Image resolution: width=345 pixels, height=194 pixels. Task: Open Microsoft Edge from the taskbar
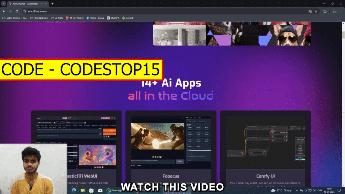coord(74,190)
